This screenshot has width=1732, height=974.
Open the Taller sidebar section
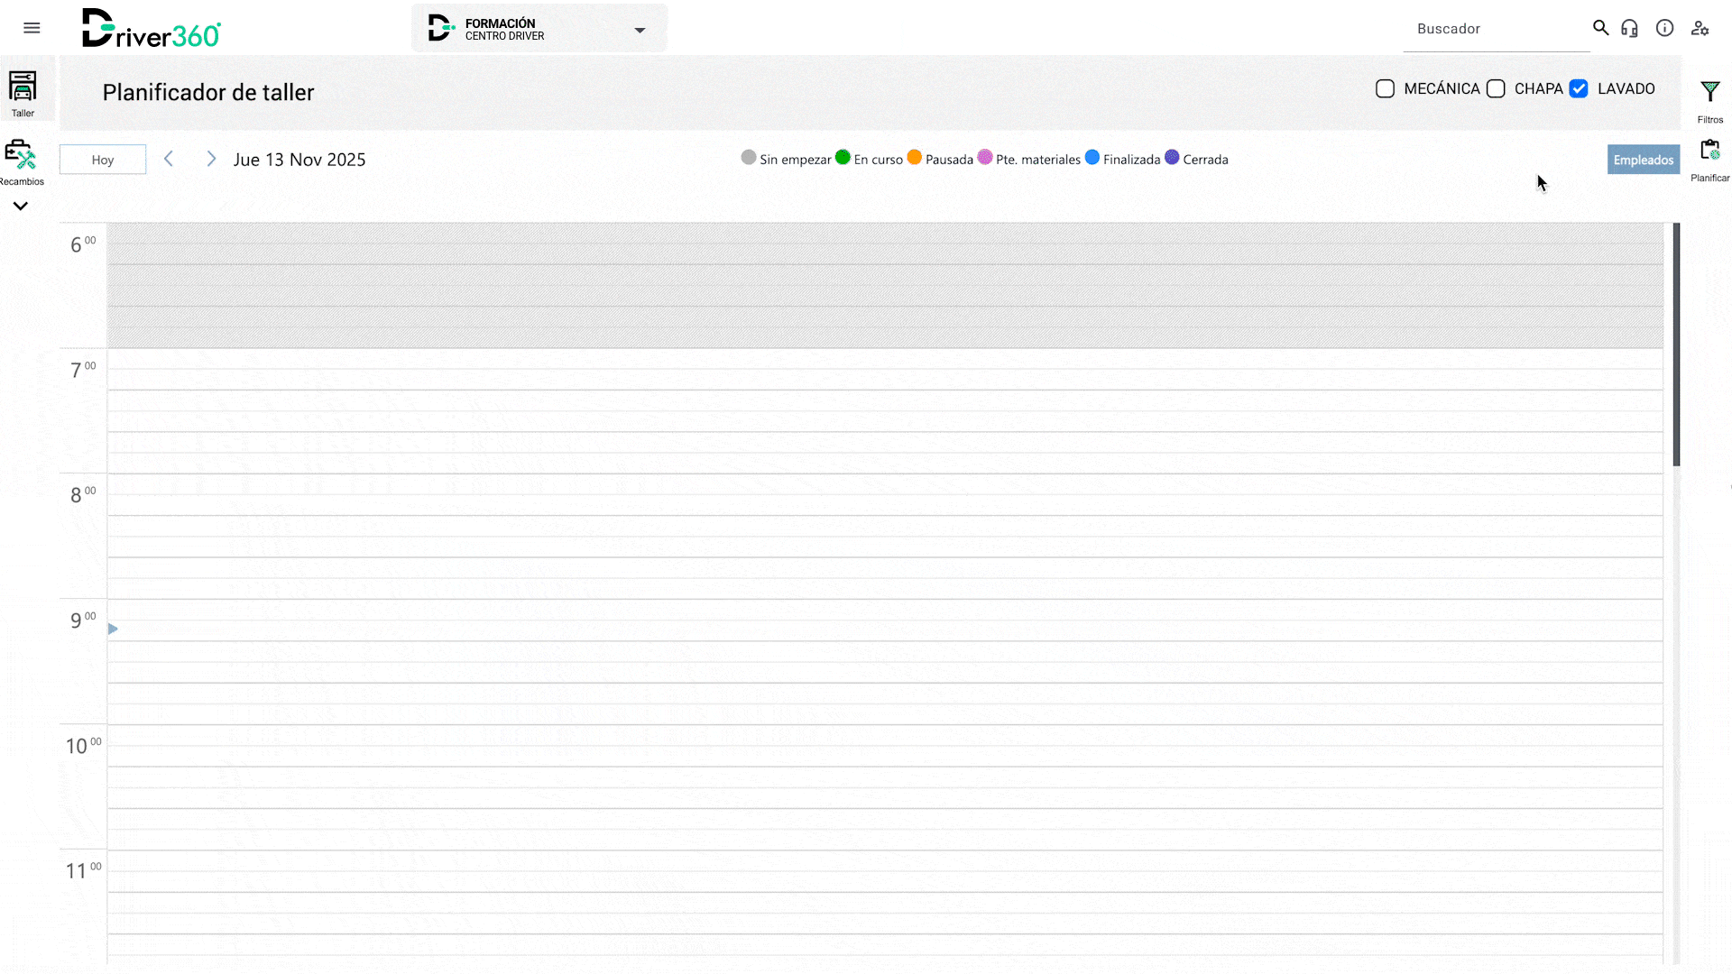coord(23,93)
